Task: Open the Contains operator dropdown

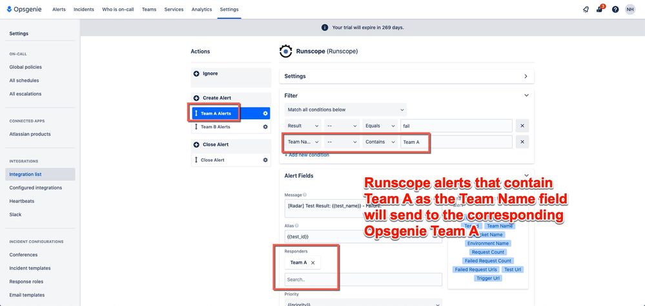Action: (379, 142)
